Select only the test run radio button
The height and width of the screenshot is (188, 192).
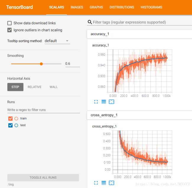point(16,125)
